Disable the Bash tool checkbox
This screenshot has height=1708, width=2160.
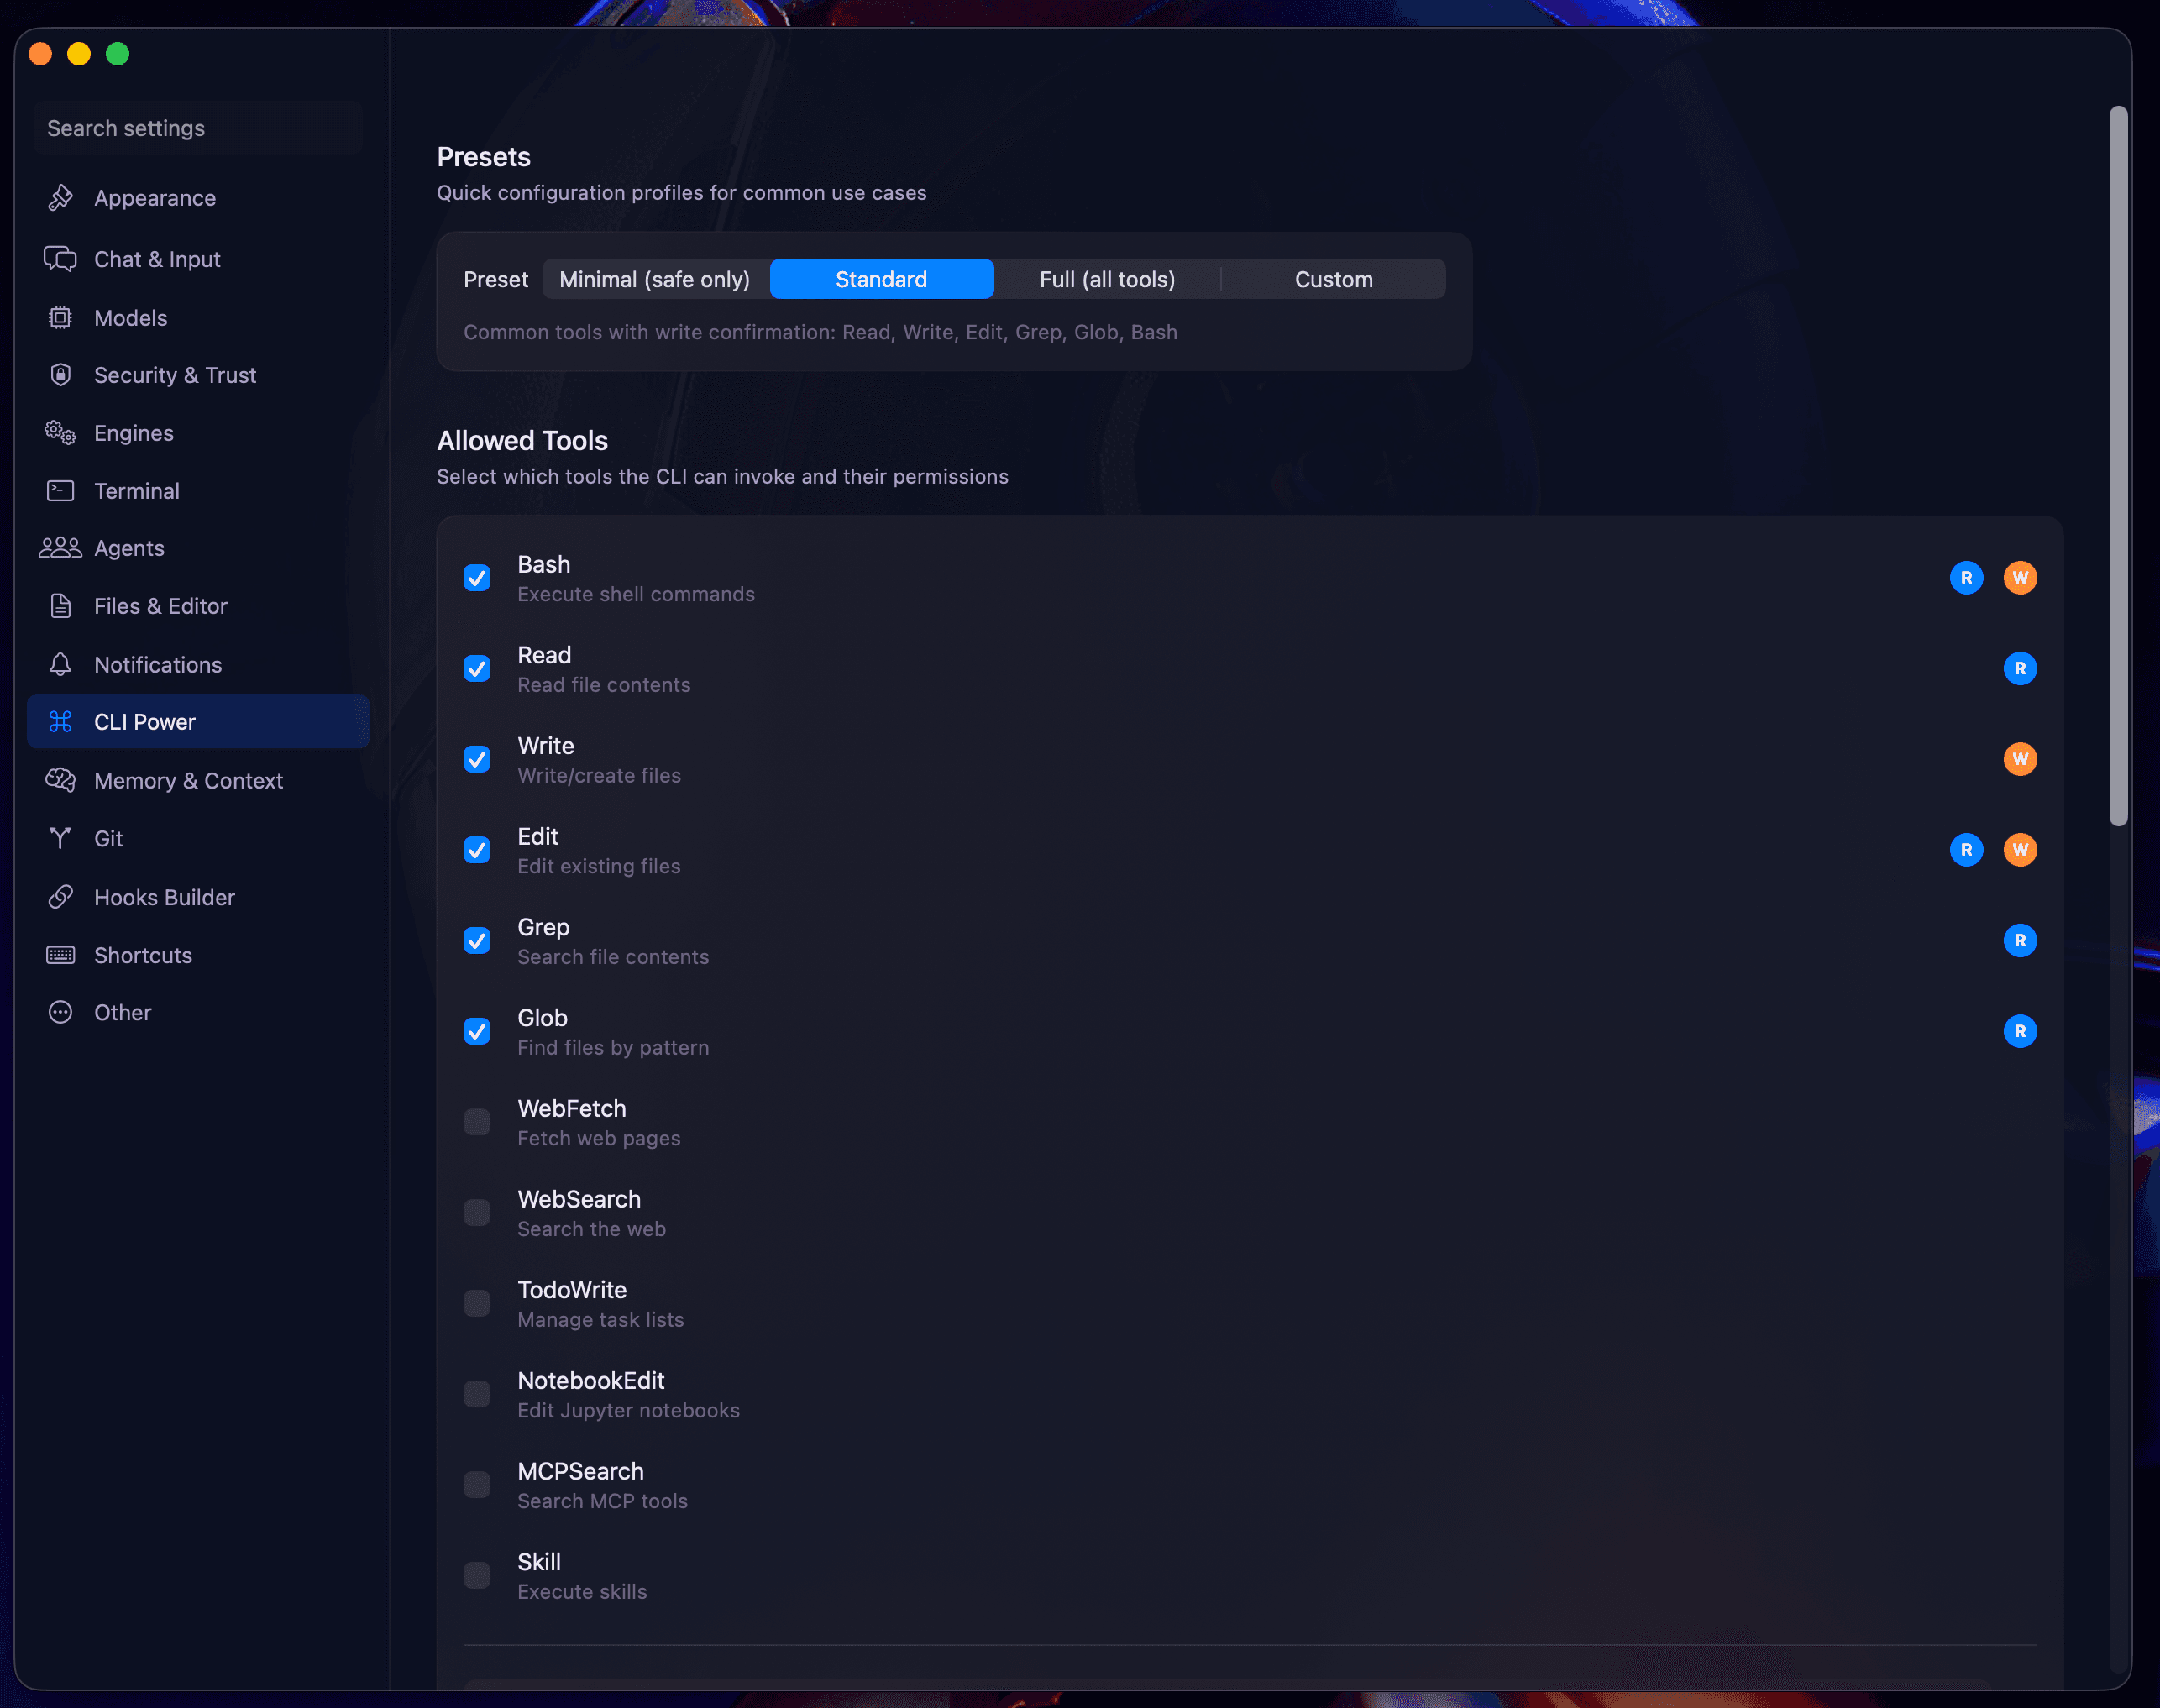(x=477, y=578)
